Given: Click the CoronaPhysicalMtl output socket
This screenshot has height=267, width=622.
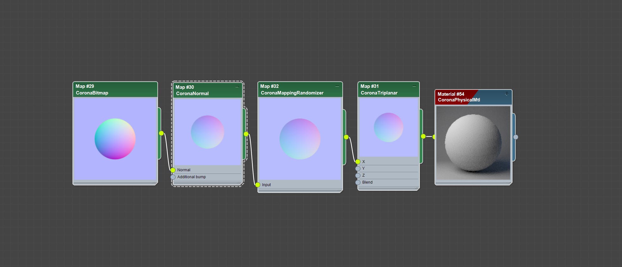Looking at the screenshot, I should [x=516, y=137].
